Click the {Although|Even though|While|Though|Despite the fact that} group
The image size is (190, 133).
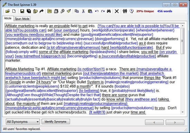53,95
